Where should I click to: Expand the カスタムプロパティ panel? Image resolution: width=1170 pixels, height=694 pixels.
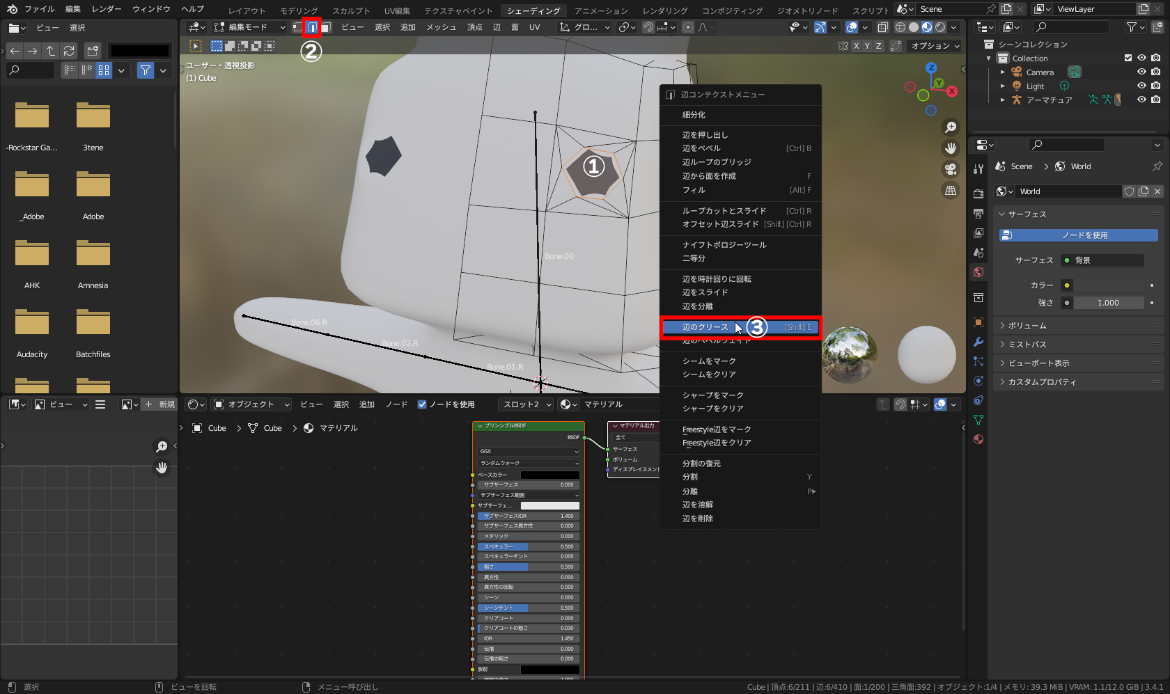(1078, 382)
